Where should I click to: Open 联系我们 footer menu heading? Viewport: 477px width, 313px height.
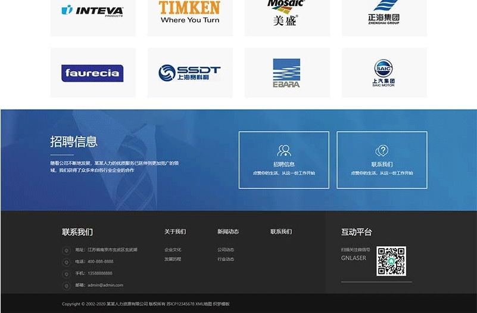click(281, 232)
